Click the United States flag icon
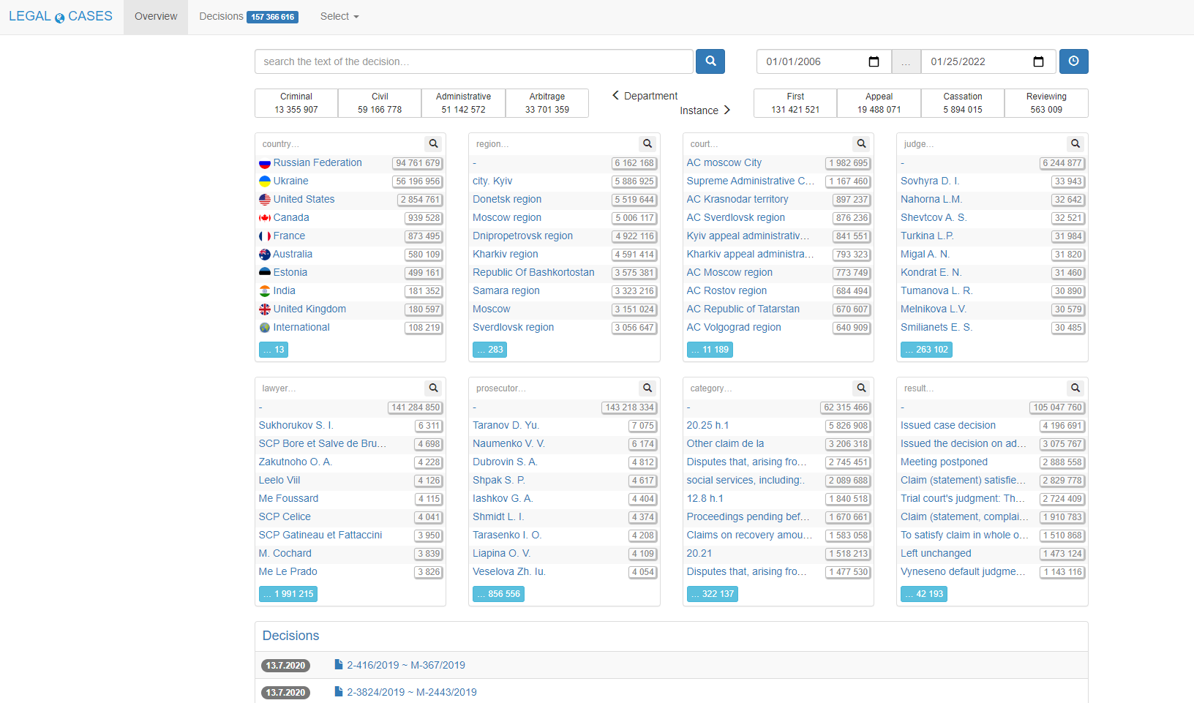 (265, 200)
